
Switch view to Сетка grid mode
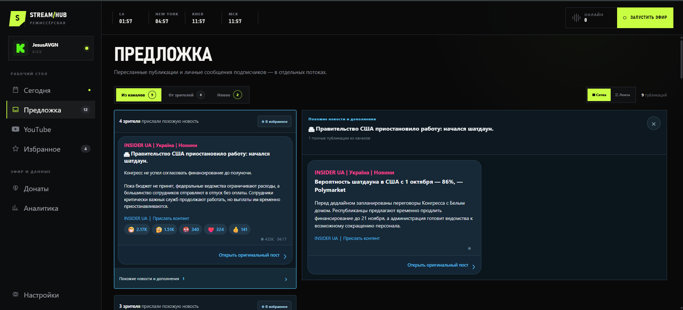tap(599, 95)
